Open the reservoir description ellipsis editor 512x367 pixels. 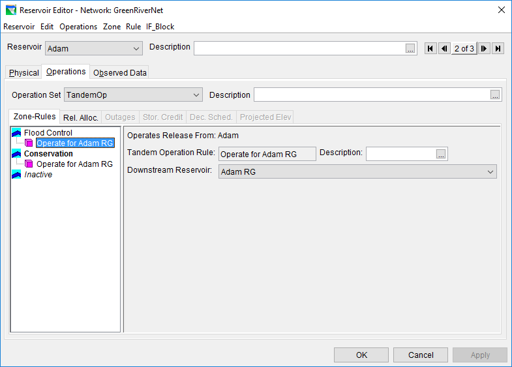[x=410, y=49]
